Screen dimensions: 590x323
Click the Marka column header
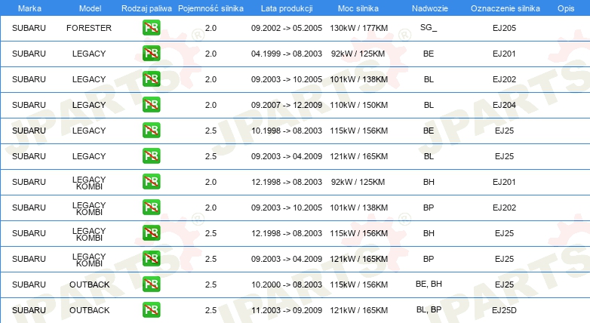[29, 8]
